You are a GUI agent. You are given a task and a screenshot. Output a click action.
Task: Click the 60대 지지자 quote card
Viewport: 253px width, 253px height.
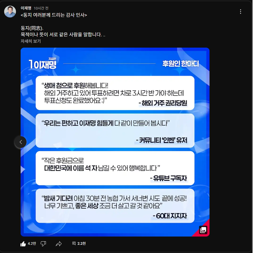(x=115, y=206)
